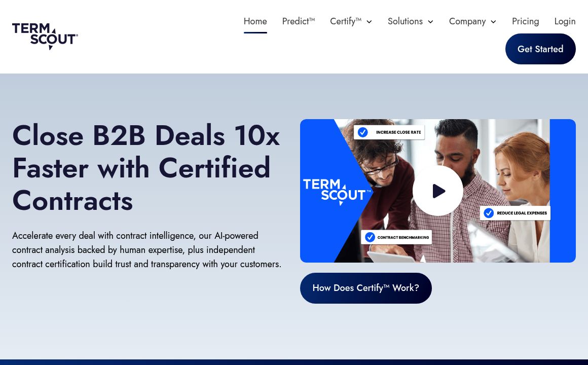Go to the Home nav item

coord(255,21)
